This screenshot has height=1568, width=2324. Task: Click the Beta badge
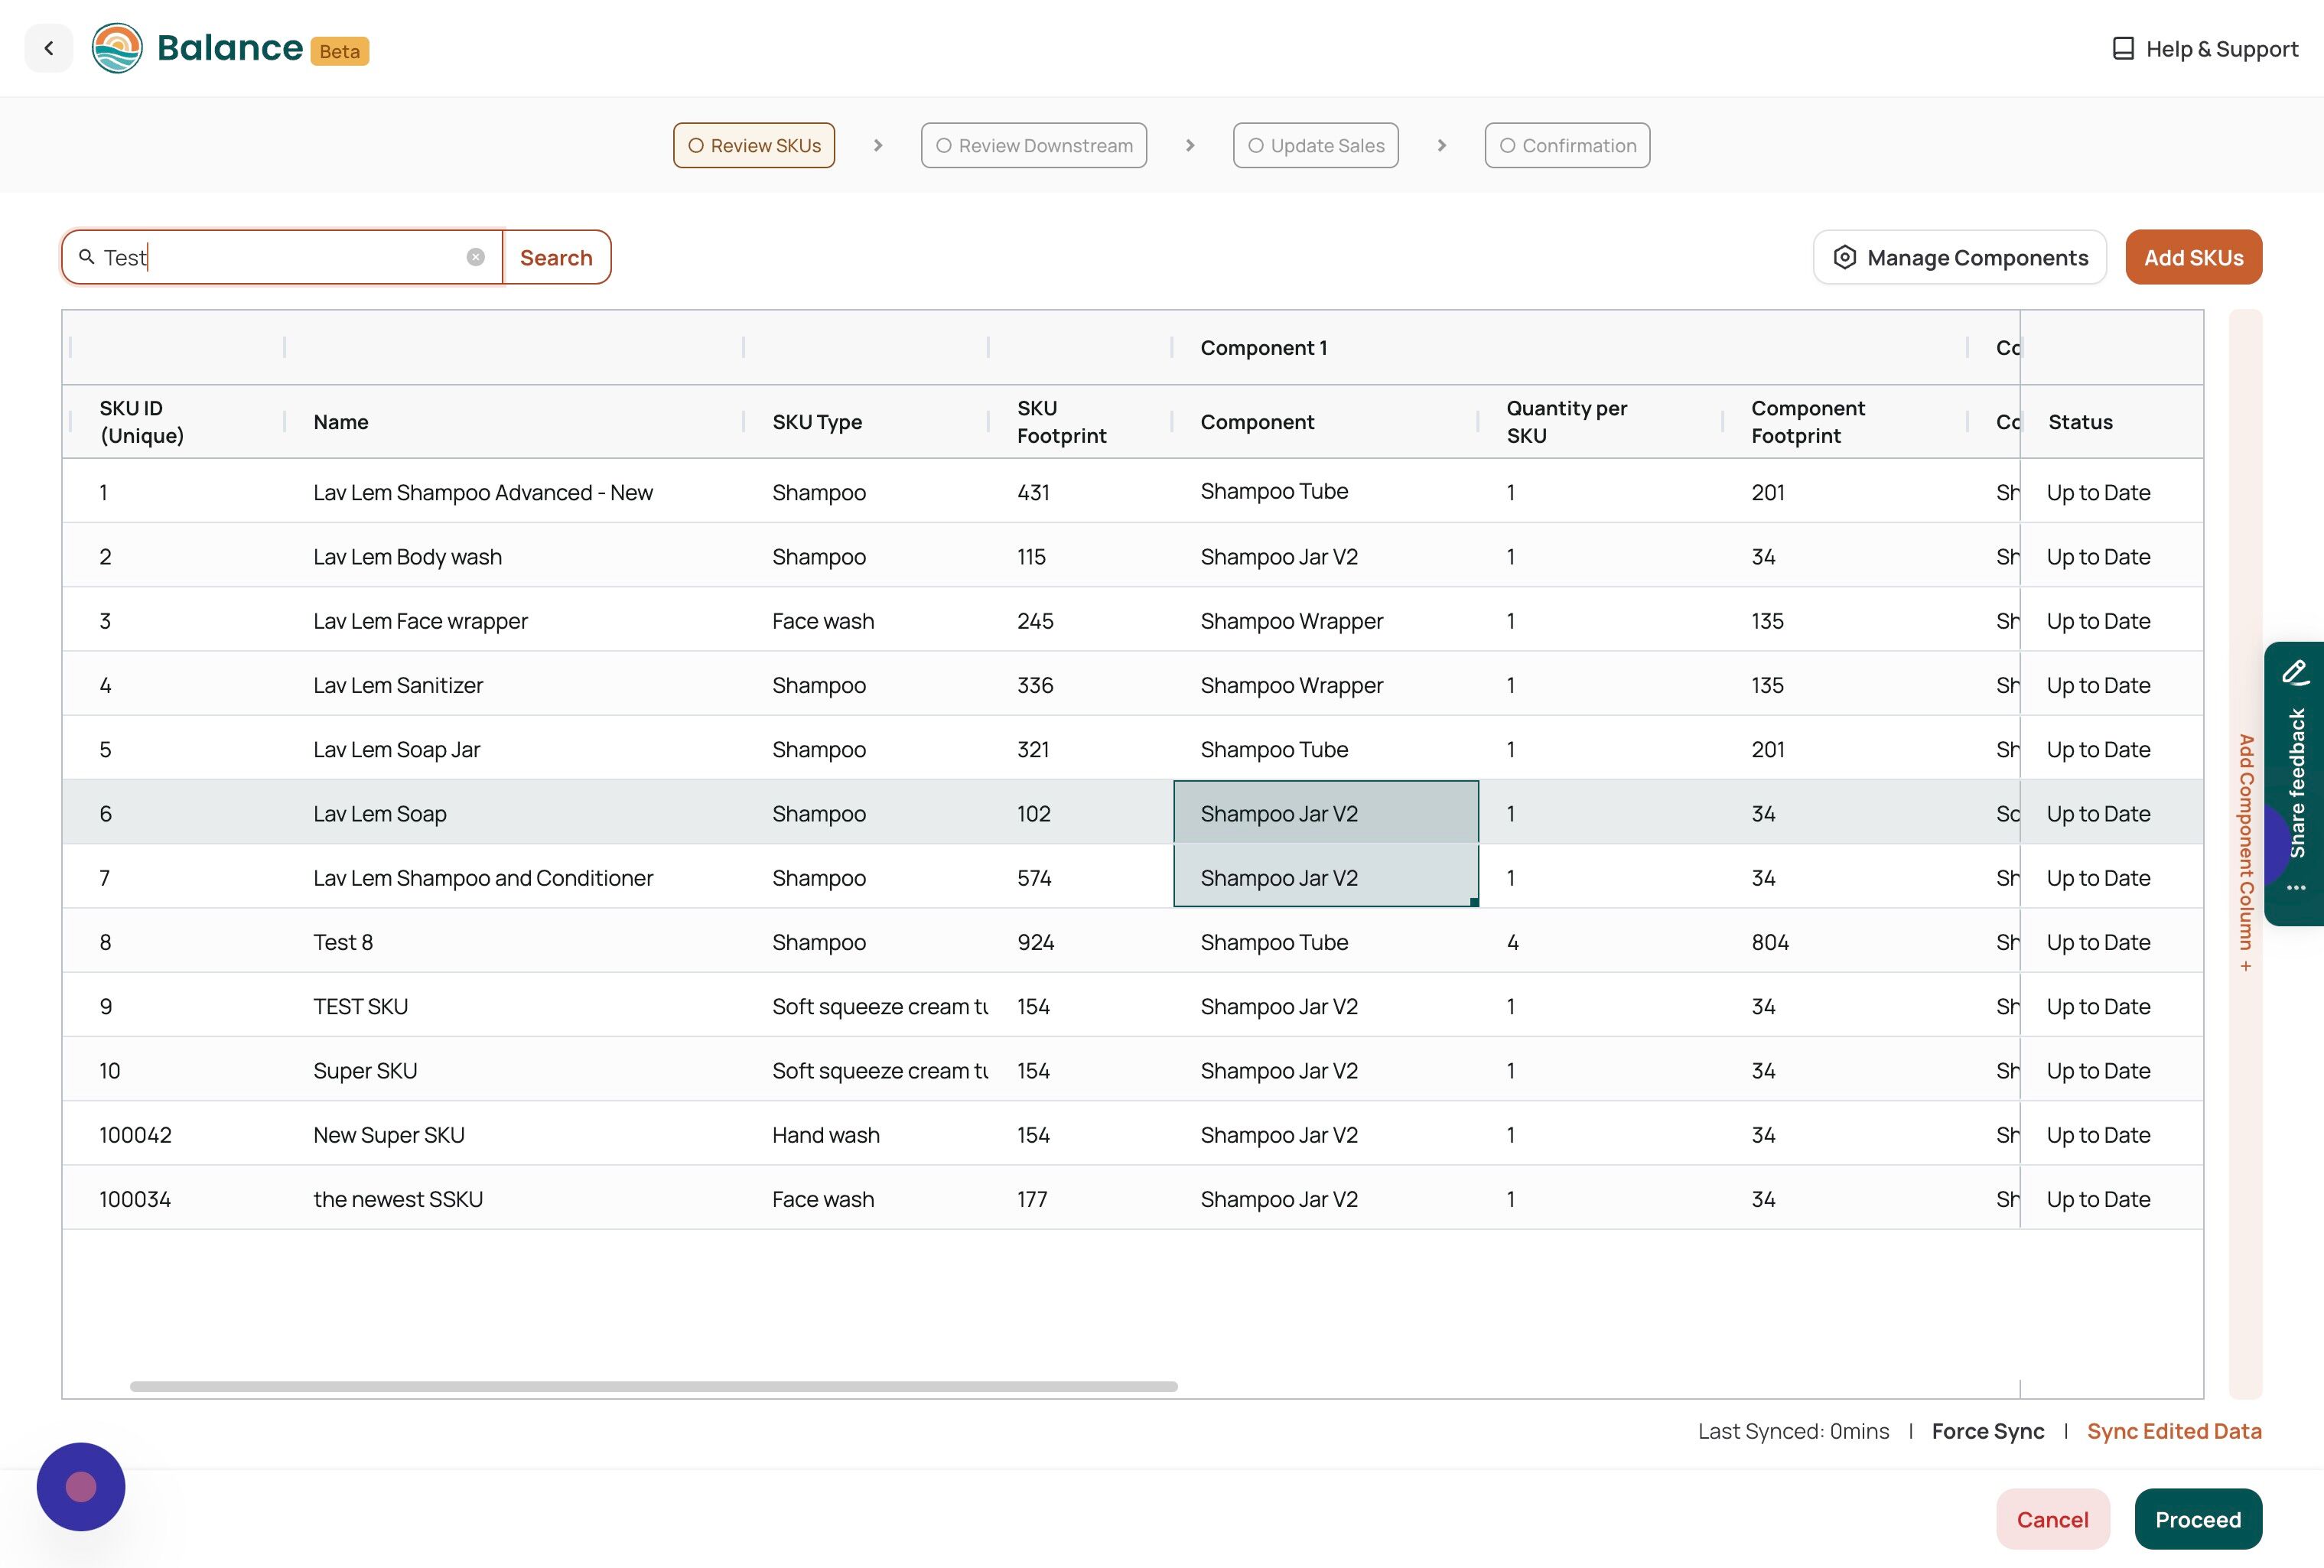(x=340, y=51)
